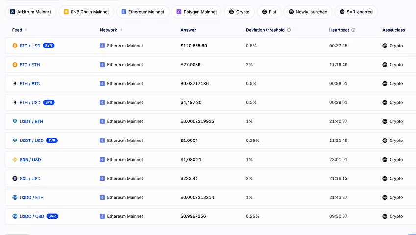Click the Tether icon in USDT / ETH row
This screenshot has height=235, width=416.
tap(15, 121)
